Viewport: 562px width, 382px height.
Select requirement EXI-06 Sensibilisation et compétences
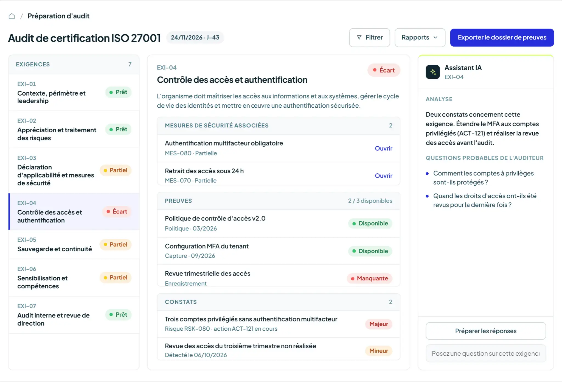(x=74, y=278)
